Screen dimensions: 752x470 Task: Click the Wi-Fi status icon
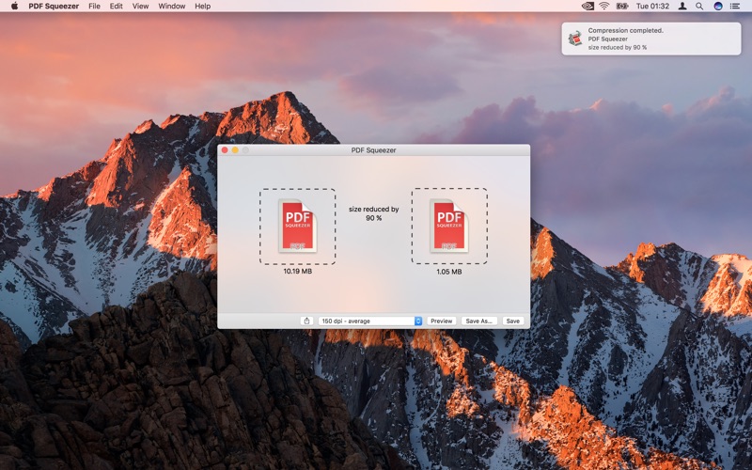tap(603, 6)
